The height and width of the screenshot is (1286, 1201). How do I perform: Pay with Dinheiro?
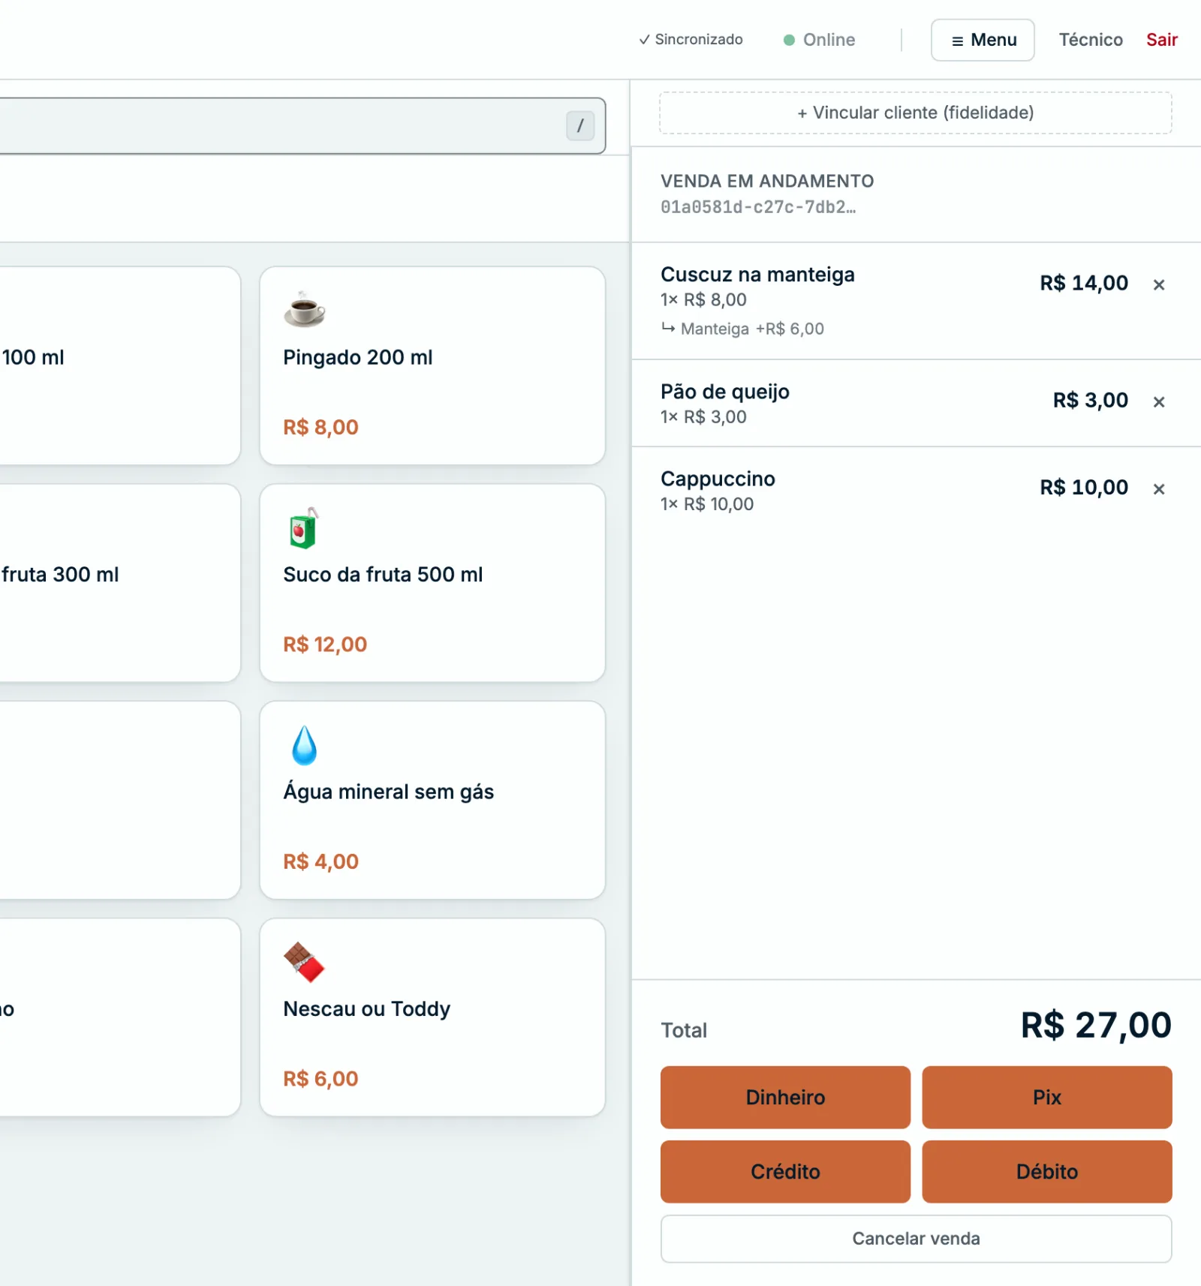click(x=785, y=1097)
